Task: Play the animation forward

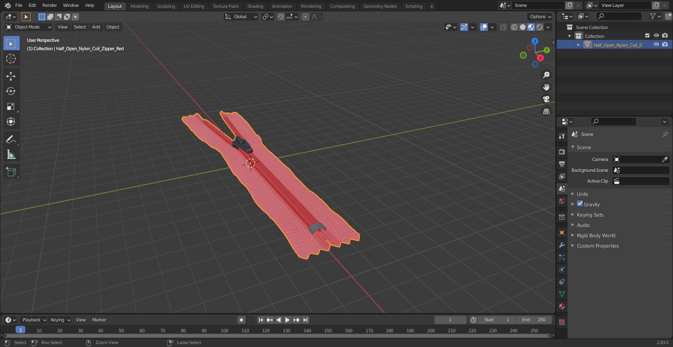Action: tap(288, 320)
